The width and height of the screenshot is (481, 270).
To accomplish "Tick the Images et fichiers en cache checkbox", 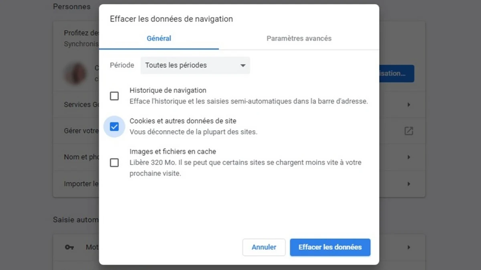I will (114, 162).
